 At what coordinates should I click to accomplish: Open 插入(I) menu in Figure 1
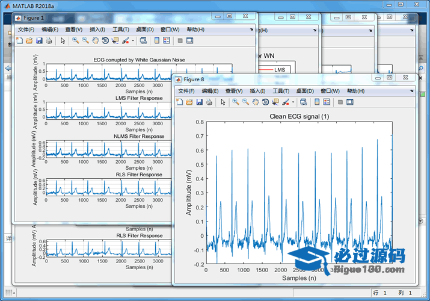point(97,29)
